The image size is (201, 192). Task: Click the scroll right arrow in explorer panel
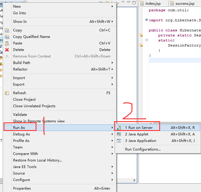click(x=134, y=180)
